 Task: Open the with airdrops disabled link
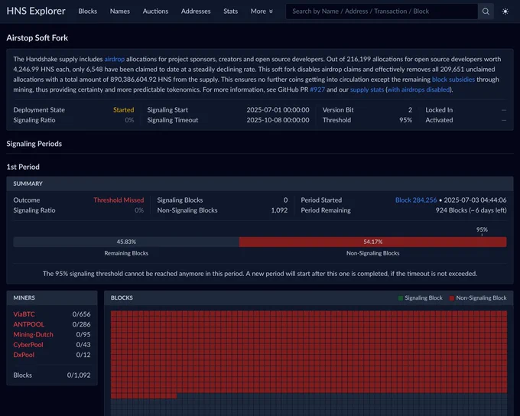pyautogui.click(x=418, y=89)
